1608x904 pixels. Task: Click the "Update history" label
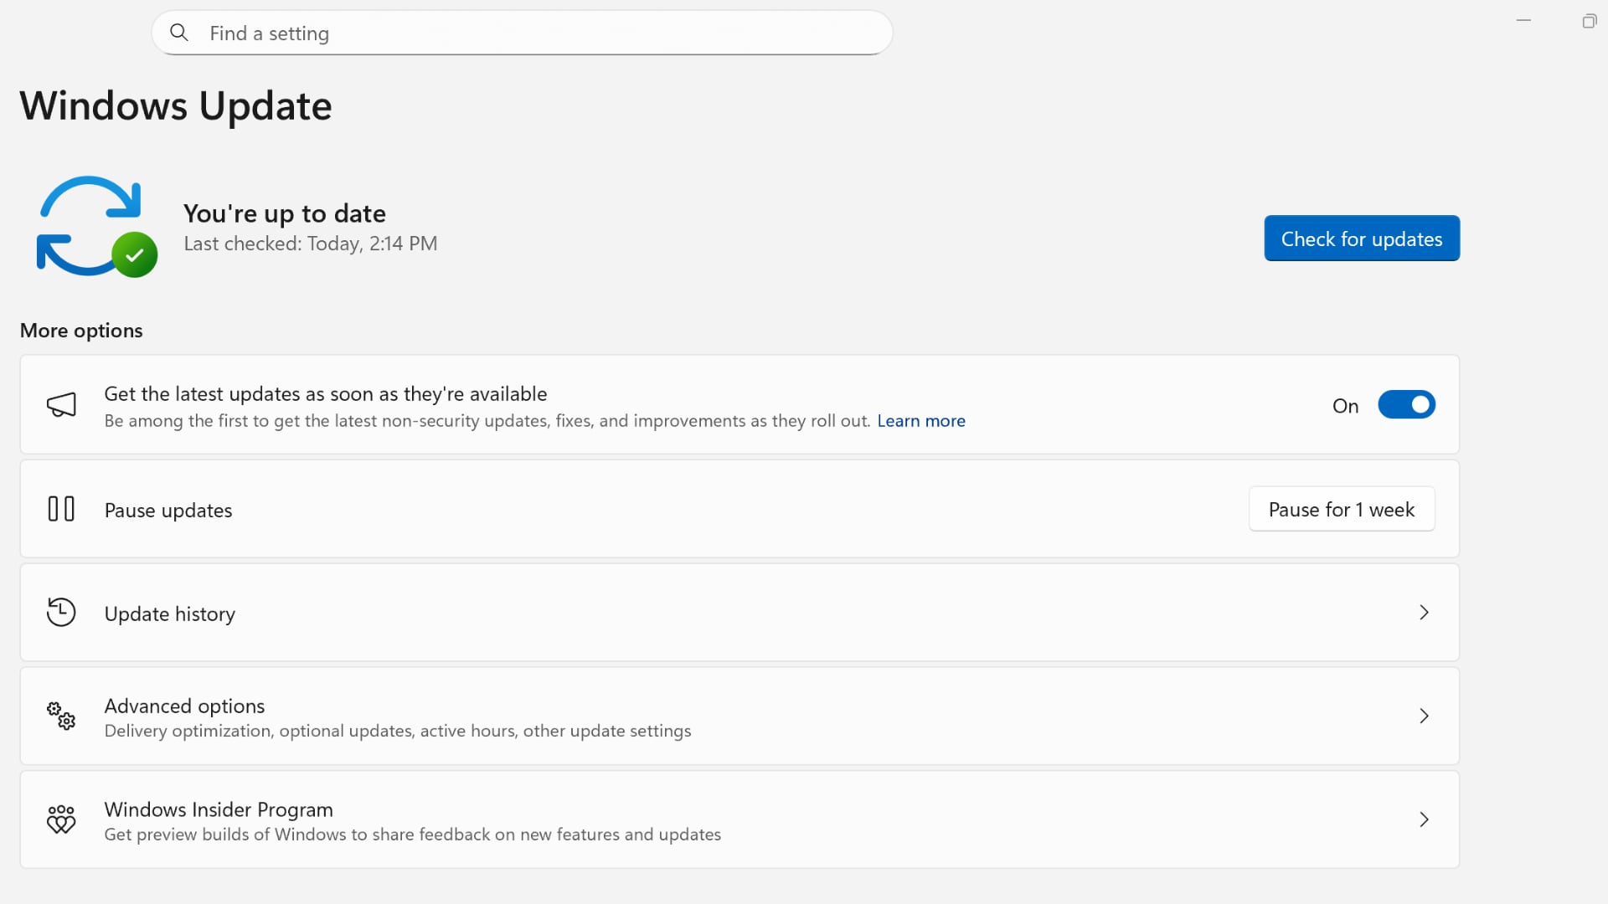pos(170,614)
